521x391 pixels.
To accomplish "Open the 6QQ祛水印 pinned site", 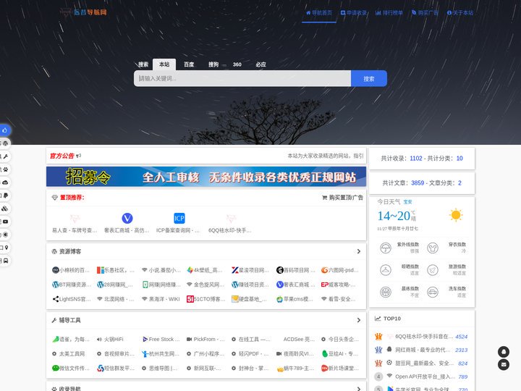I will tap(230, 223).
